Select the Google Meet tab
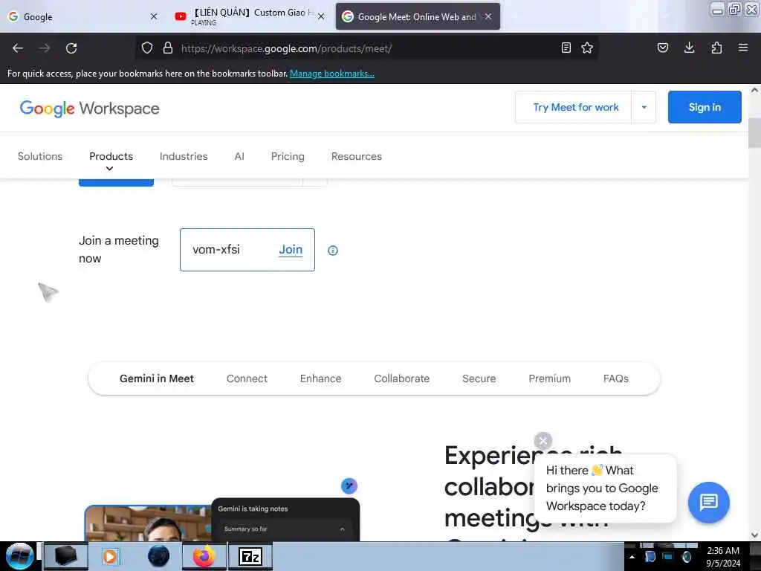761x571 pixels. pyautogui.click(x=418, y=16)
